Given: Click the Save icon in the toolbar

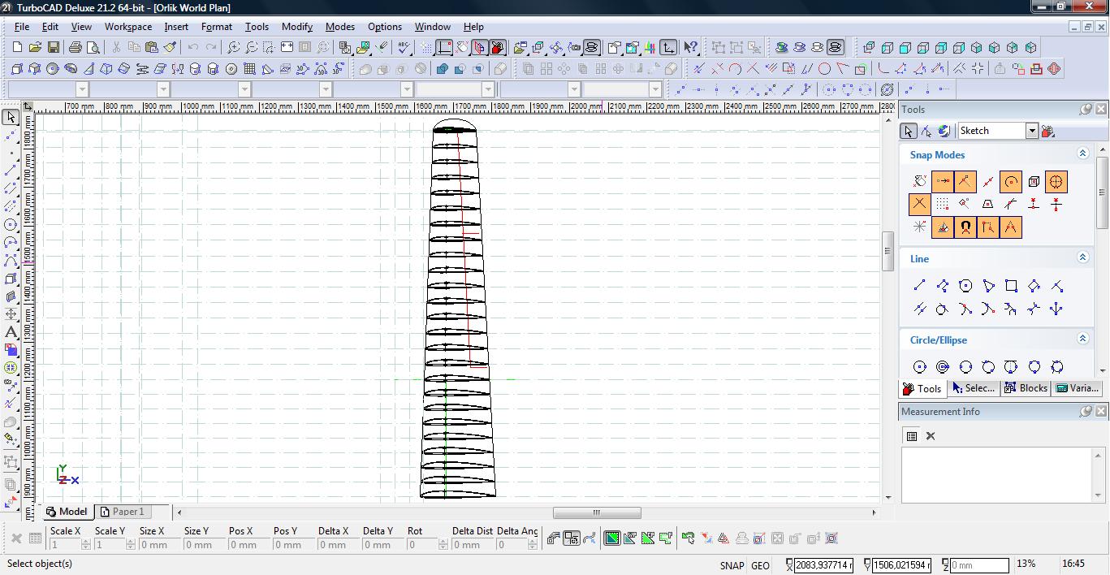Looking at the screenshot, I should click(53, 48).
